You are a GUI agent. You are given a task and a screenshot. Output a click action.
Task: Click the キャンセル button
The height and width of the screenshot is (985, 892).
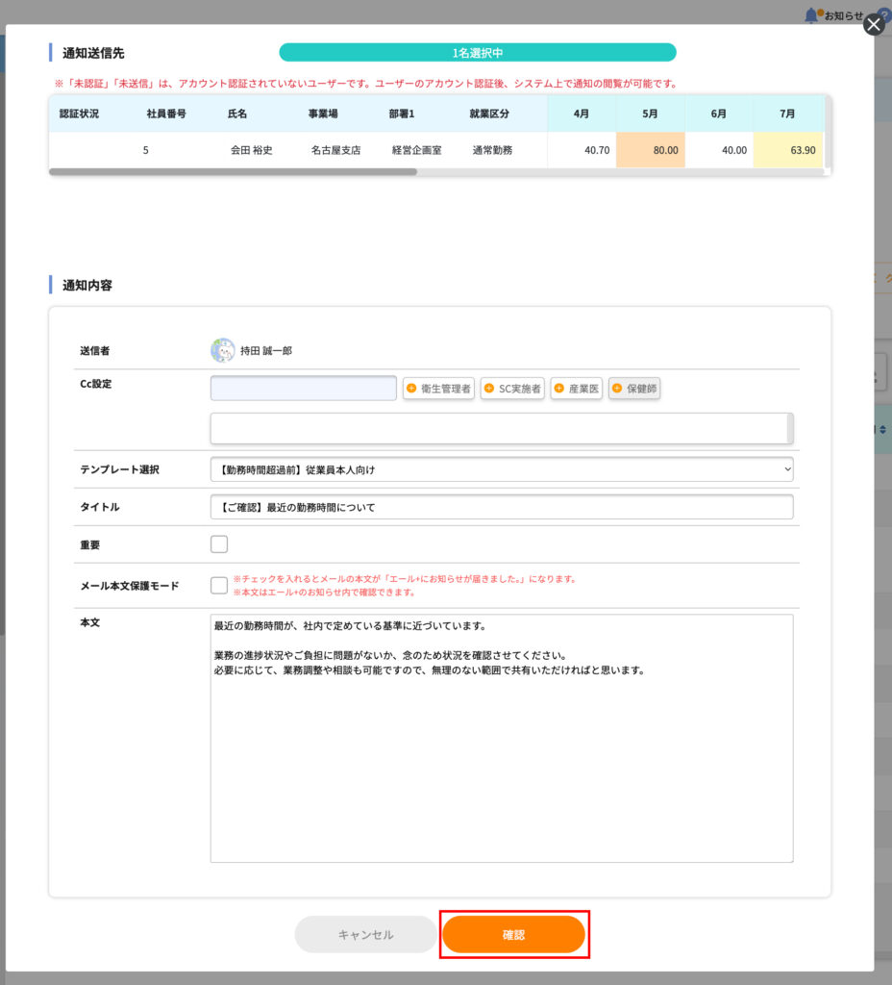365,934
